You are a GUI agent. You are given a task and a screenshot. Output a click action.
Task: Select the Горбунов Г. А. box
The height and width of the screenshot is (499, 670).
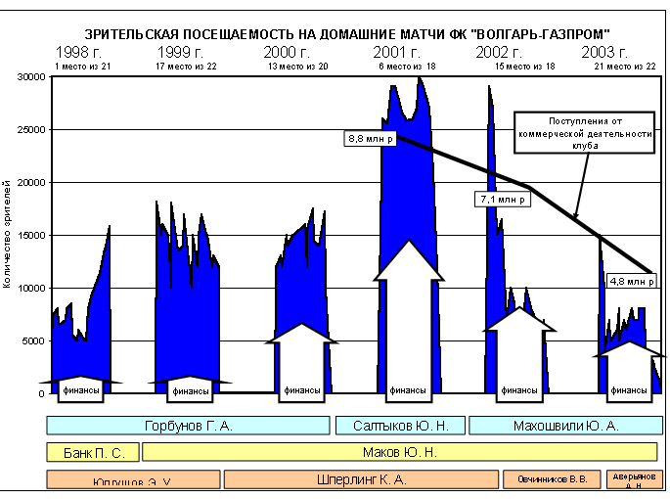pos(188,426)
